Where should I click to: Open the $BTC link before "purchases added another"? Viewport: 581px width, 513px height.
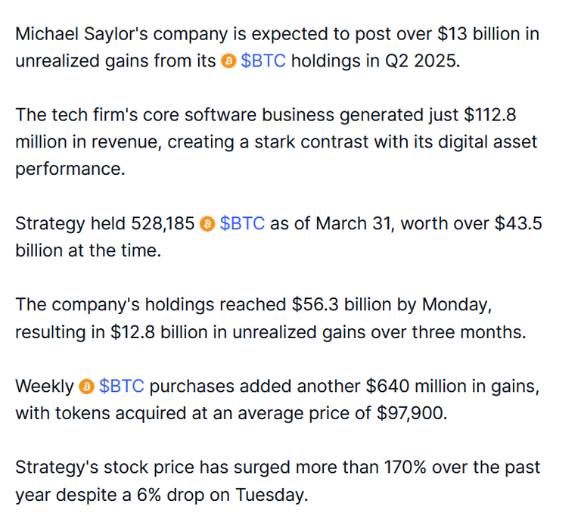tap(122, 386)
